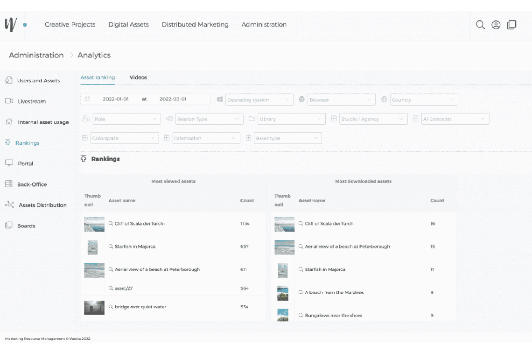
Task: Open Assets Distribution in sidebar
Action: (x=43, y=205)
